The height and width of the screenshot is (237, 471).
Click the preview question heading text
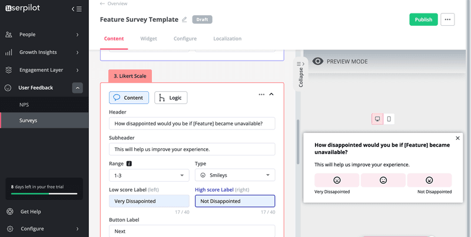382,149
